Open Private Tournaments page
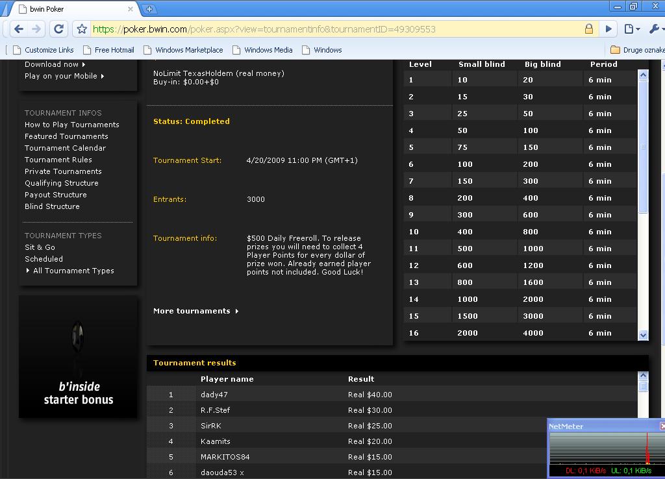This screenshot has height=479, width=665. [63, 171]
